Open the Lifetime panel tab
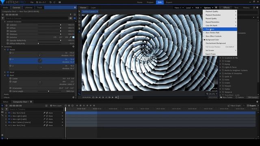260x146 pixels. click(x=28, y=8)
